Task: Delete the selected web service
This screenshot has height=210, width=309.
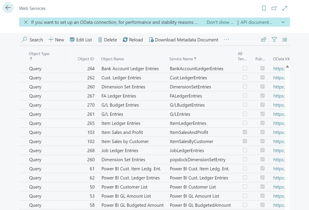Action: click(x=108, y=40)
